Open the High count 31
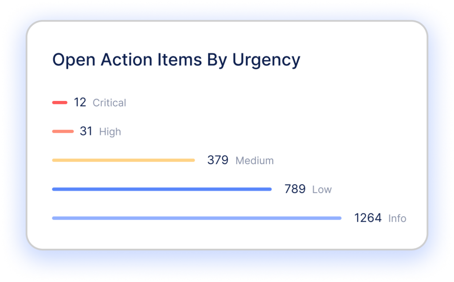454x282 pixels. pos(86,131)
